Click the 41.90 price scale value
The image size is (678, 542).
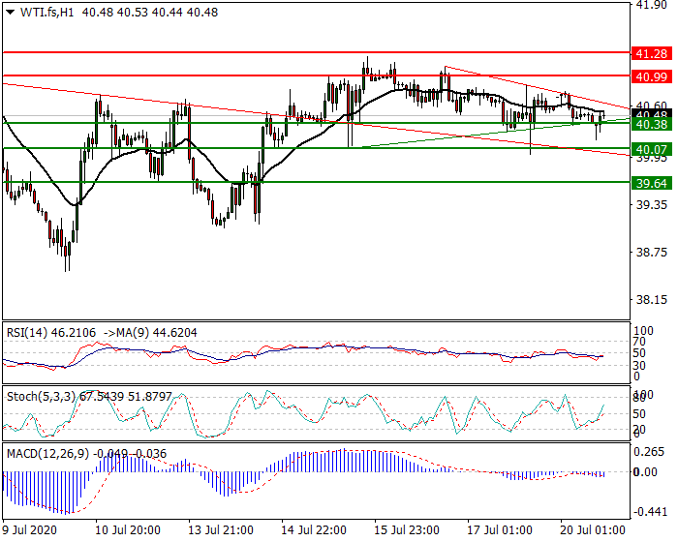(x=652, y=5)
